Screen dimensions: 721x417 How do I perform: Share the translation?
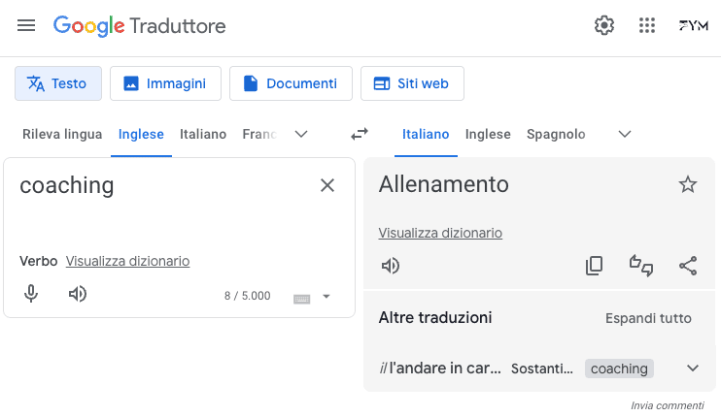[688, 266]
